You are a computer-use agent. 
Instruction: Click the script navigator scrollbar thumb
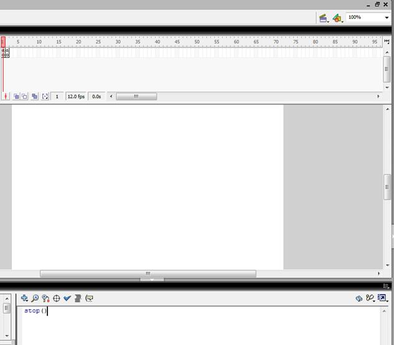point(7,308)
